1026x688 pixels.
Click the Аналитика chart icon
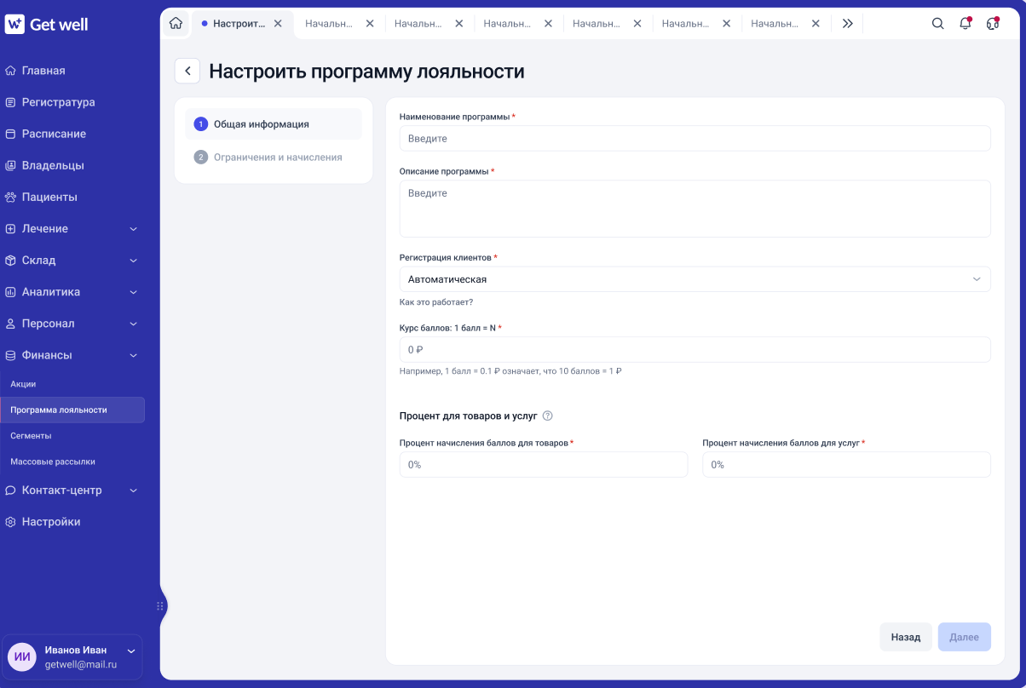point(11,292)
